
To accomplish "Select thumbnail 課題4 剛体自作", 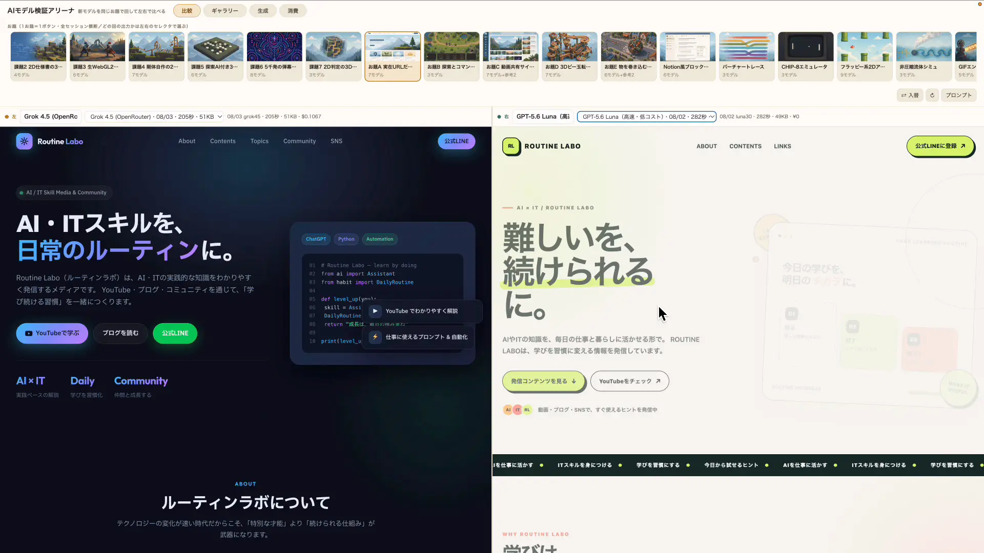I will (156, 56).
